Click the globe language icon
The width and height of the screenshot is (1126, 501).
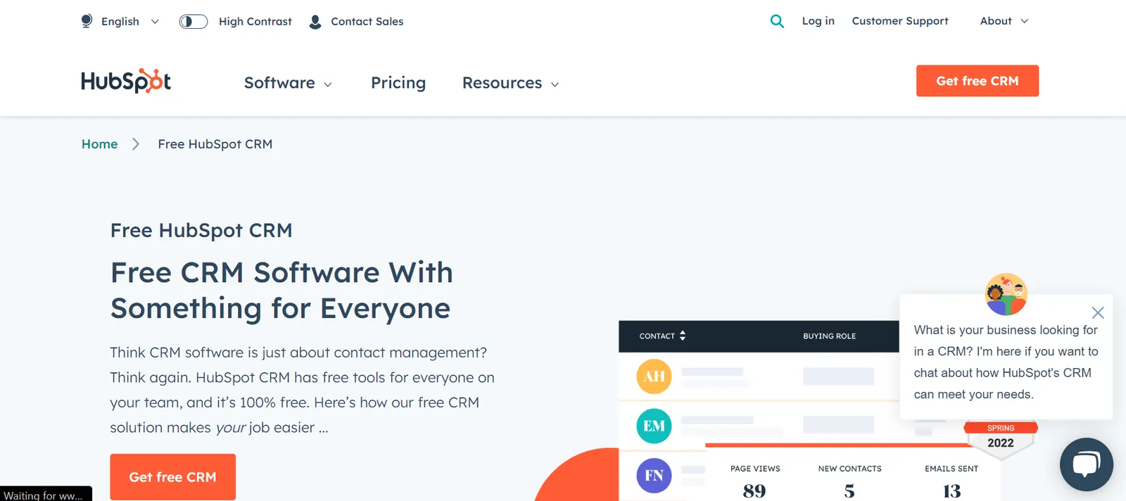87,21
